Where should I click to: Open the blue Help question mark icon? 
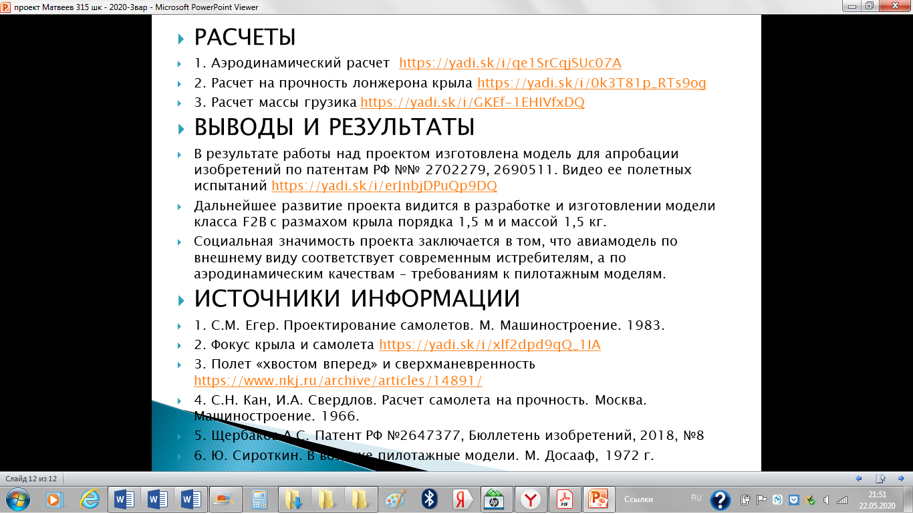pos(721,500)
